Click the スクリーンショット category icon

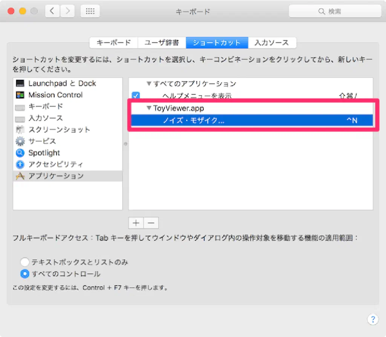pos(21,130)
